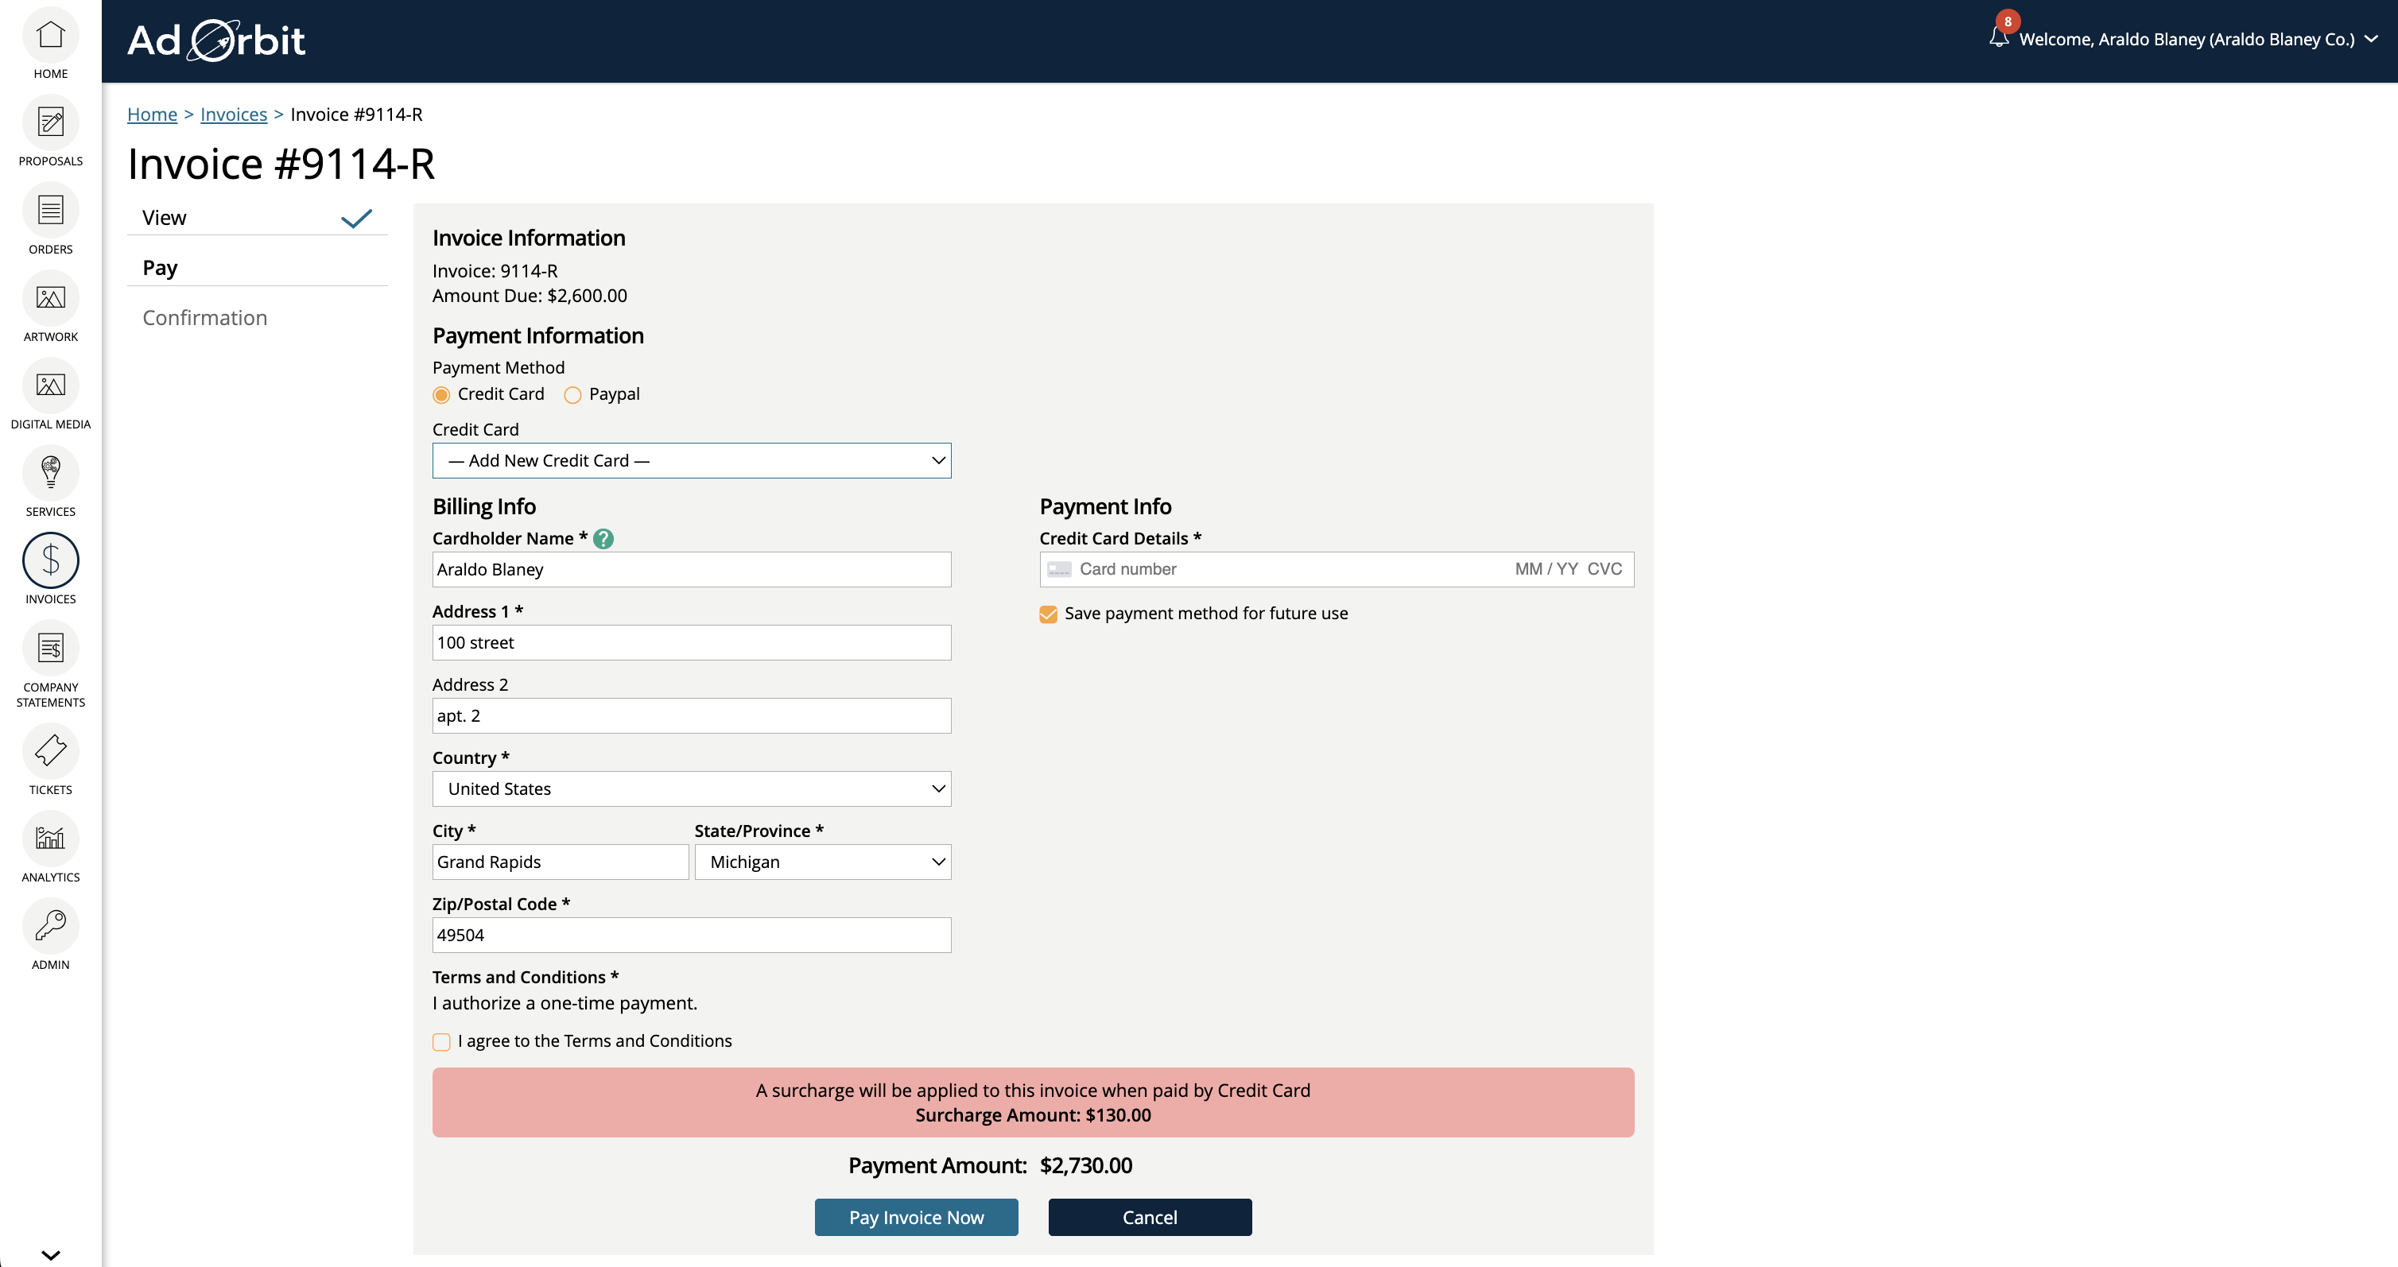Open the Analytics chart icon
This screenshot has height=1267, width=2398.
50,839
